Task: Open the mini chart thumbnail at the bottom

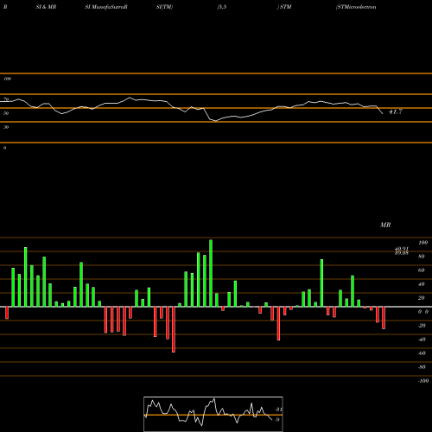Action: pyautogui.click(x=213, y=414)
